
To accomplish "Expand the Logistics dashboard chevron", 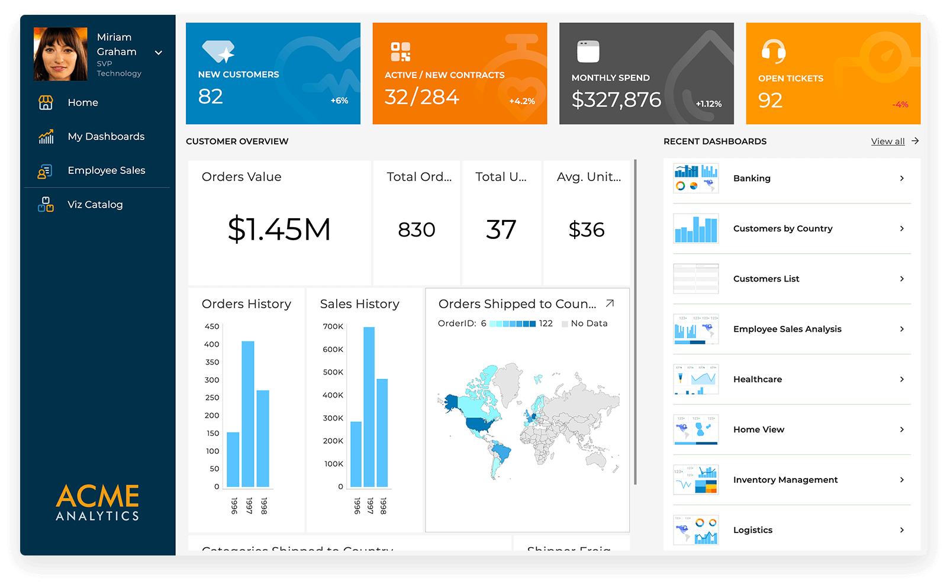I will (902, 530).
